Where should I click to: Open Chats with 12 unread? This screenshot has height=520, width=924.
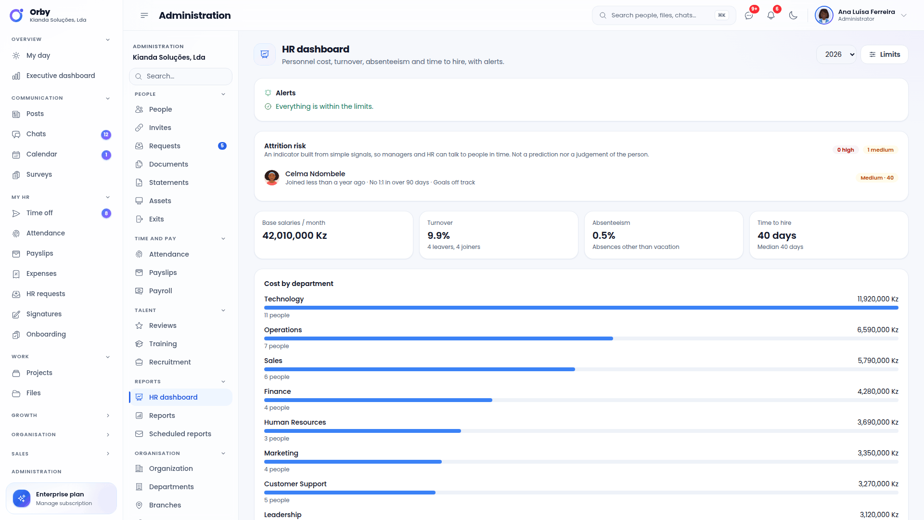(61, 134)
